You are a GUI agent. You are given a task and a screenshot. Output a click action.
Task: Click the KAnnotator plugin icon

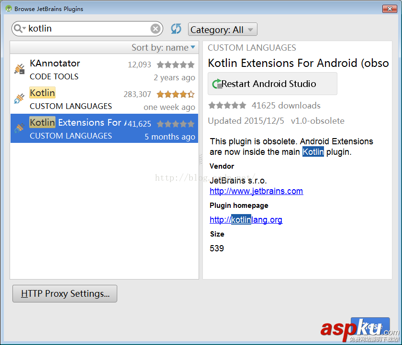pos(20,69)
